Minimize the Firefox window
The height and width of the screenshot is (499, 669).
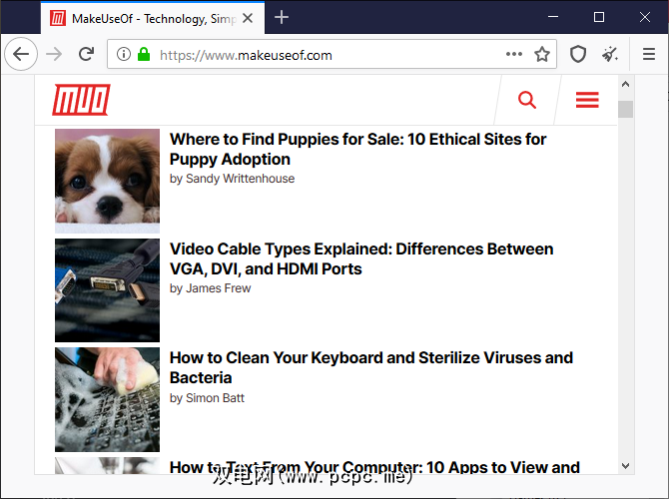click(553, 17)
